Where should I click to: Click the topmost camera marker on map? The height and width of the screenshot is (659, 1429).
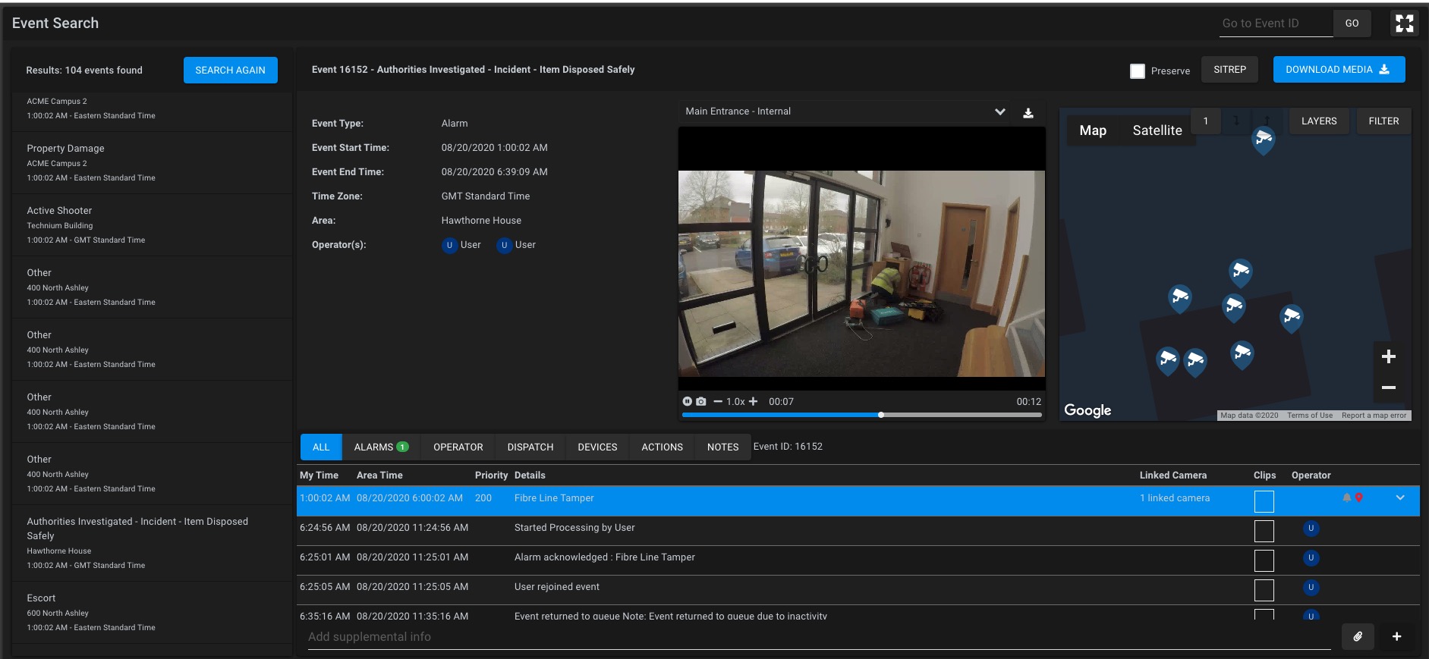[x=1264, y=140]
